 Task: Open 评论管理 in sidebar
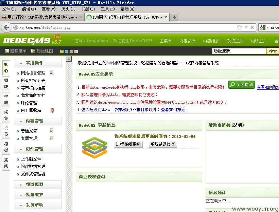[x=29, y=103]
